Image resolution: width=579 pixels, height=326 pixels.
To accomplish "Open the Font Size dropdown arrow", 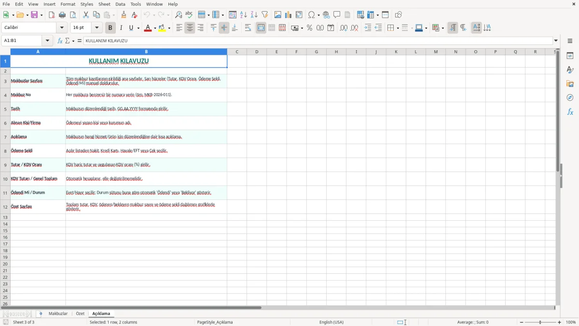I will pos(97,28).
